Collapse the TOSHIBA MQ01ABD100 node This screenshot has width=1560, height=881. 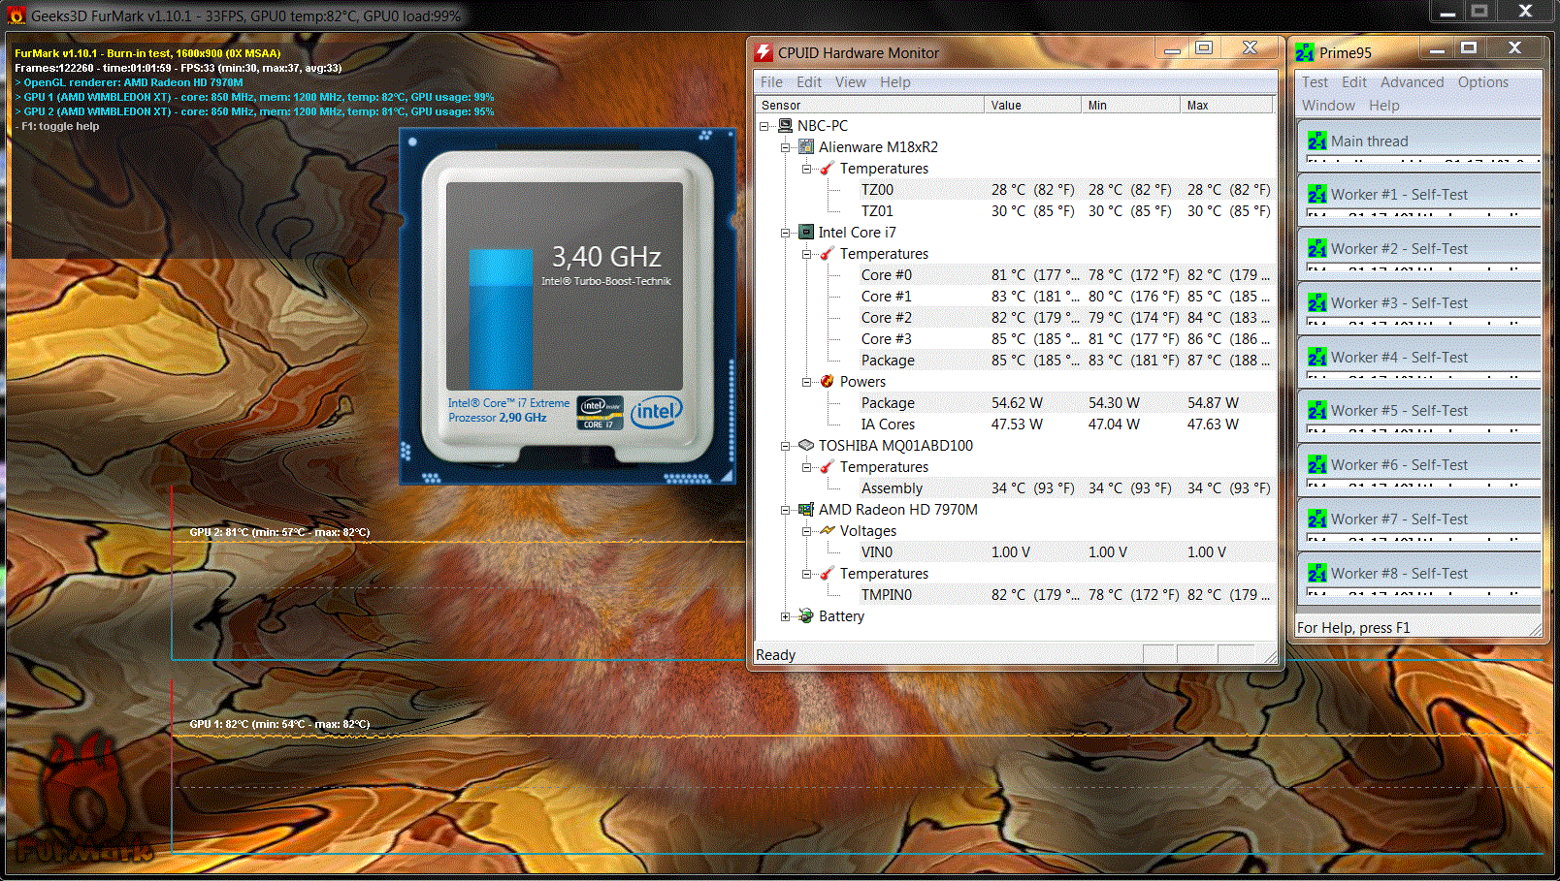tap(786, 446)
